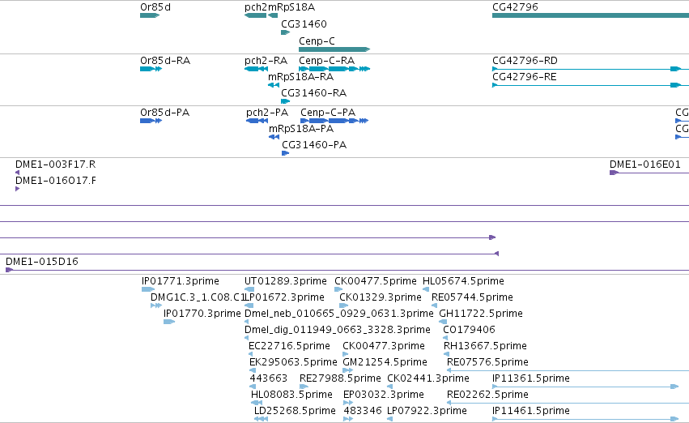
Task: Click the IP01770.3prime EST glyph
Action: pyautogui.click(x=169, y=322)
